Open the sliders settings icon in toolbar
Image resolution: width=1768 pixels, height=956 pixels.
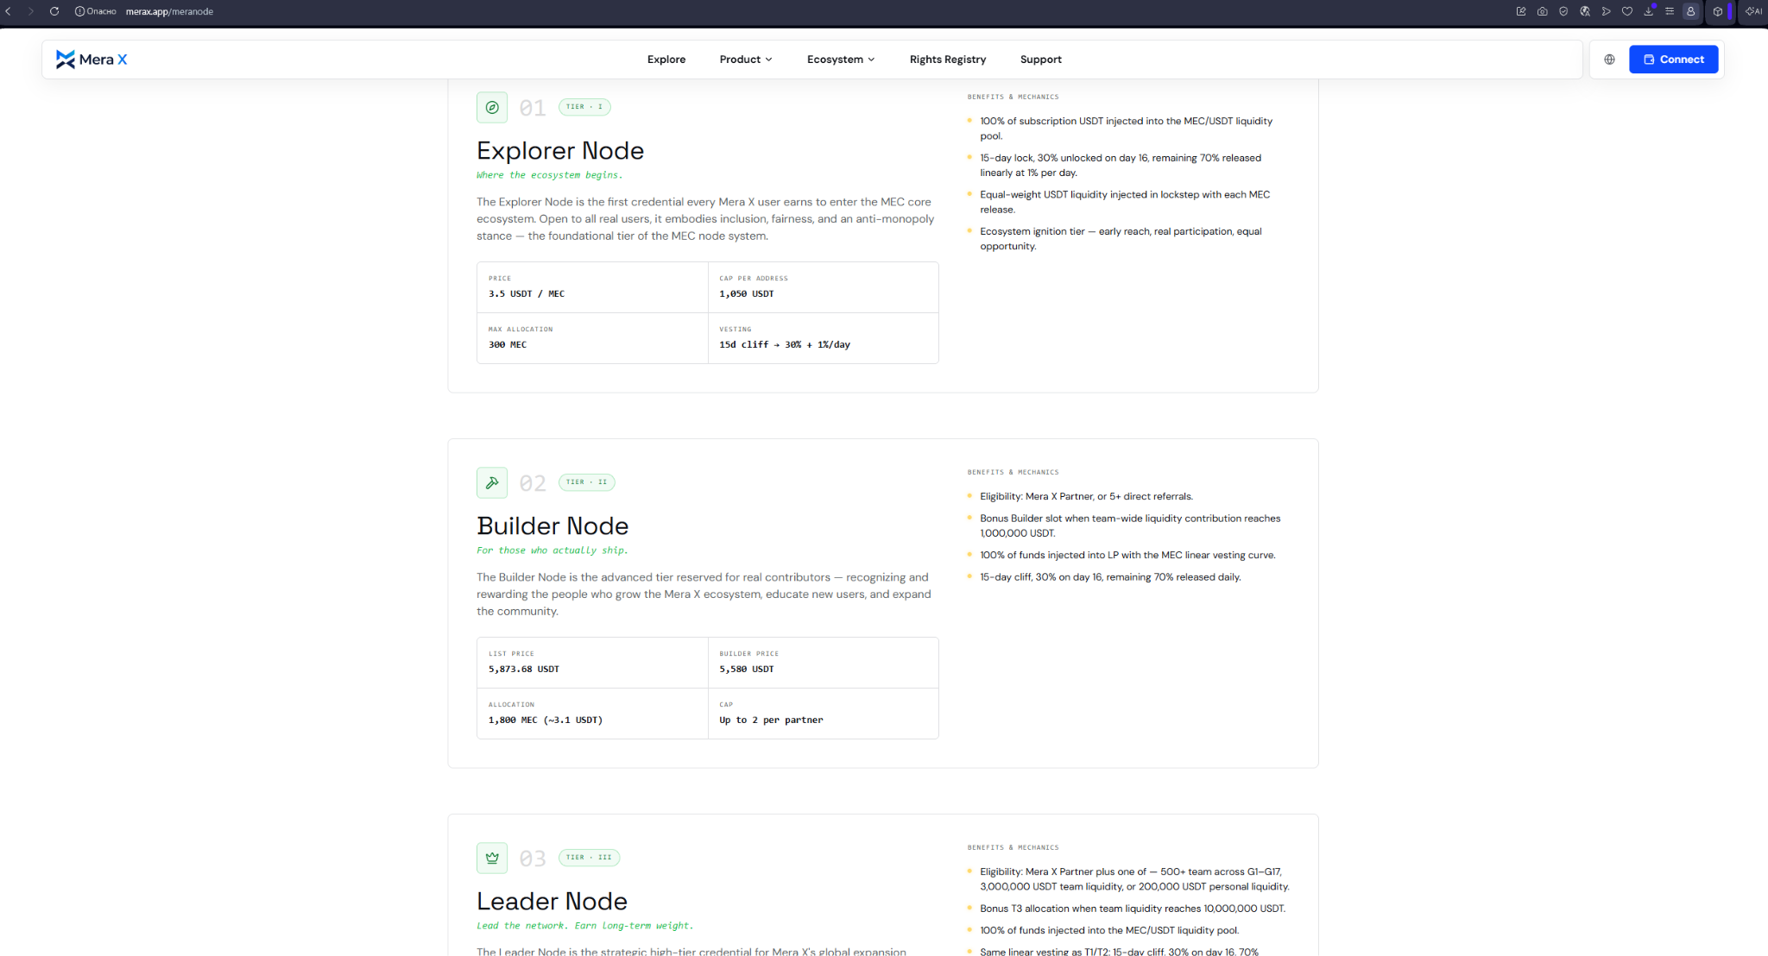[1670, 11]
